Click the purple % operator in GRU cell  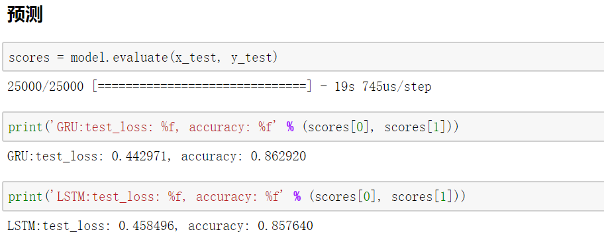(x=290, y=127)
